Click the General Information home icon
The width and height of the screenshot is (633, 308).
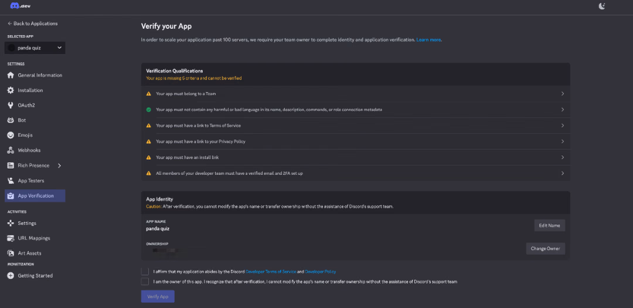click(x=11, y=75)
